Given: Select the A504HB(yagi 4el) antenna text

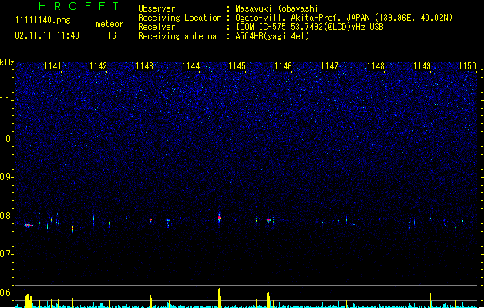Looking at the screenshot, I should 272,36.
